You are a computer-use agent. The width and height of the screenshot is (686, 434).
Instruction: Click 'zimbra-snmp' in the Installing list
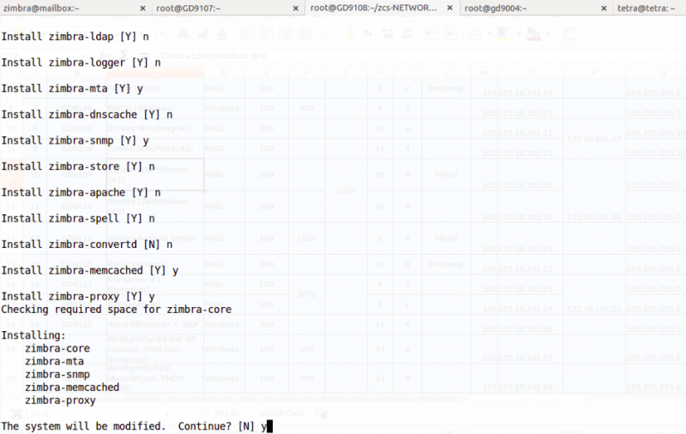pos(57,375)
